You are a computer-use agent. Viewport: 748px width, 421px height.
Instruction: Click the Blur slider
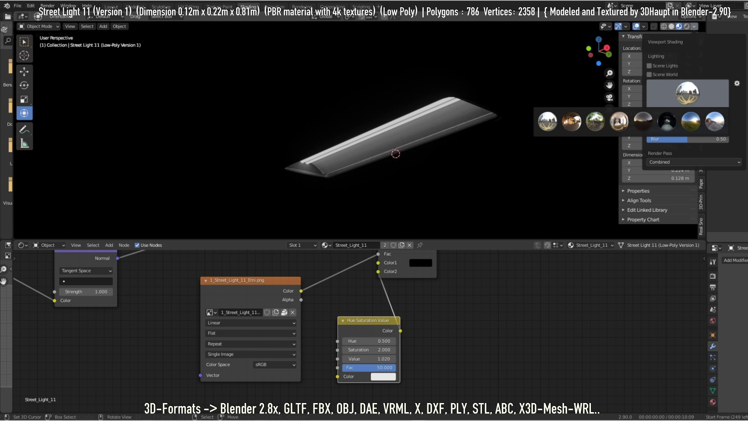[688, 139]
